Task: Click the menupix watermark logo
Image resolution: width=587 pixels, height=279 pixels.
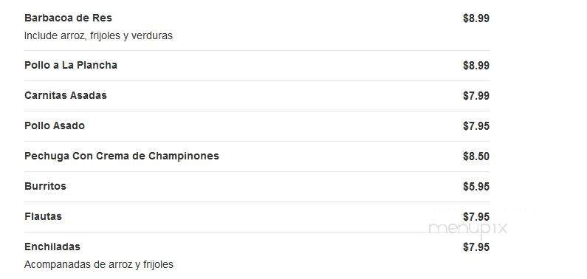Action: click(468, 229)
